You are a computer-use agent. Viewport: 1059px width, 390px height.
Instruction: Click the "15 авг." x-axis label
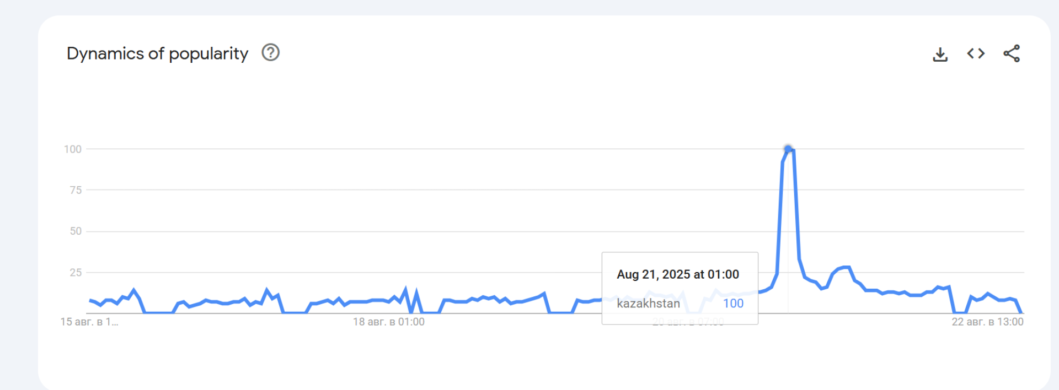(x=89, y=322)
